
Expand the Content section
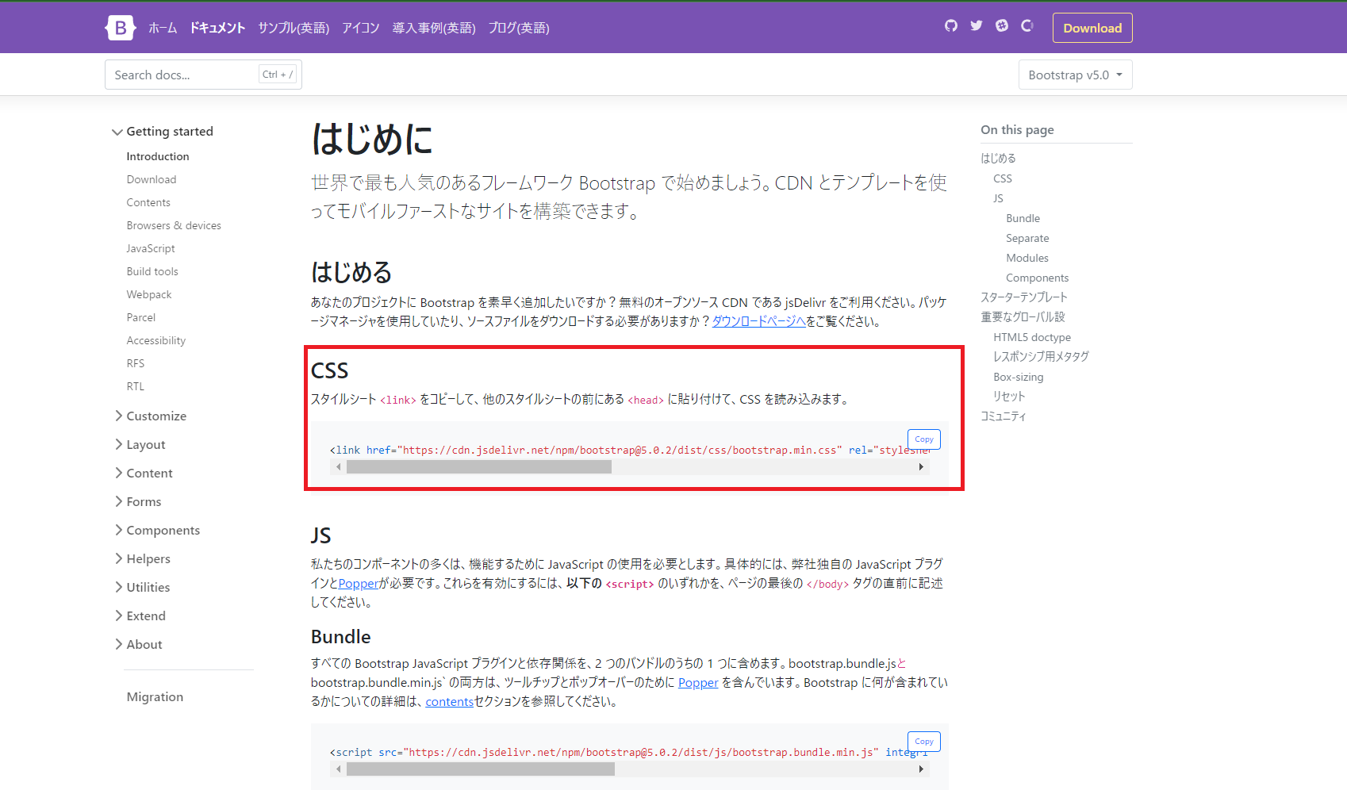(143, 473)
